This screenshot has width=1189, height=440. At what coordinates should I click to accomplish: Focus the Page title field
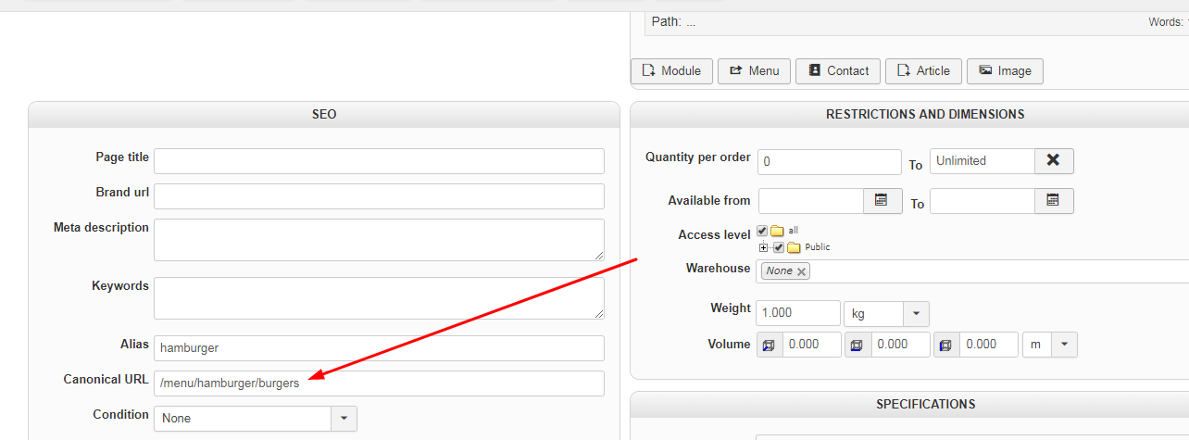(x=379, y=161)
